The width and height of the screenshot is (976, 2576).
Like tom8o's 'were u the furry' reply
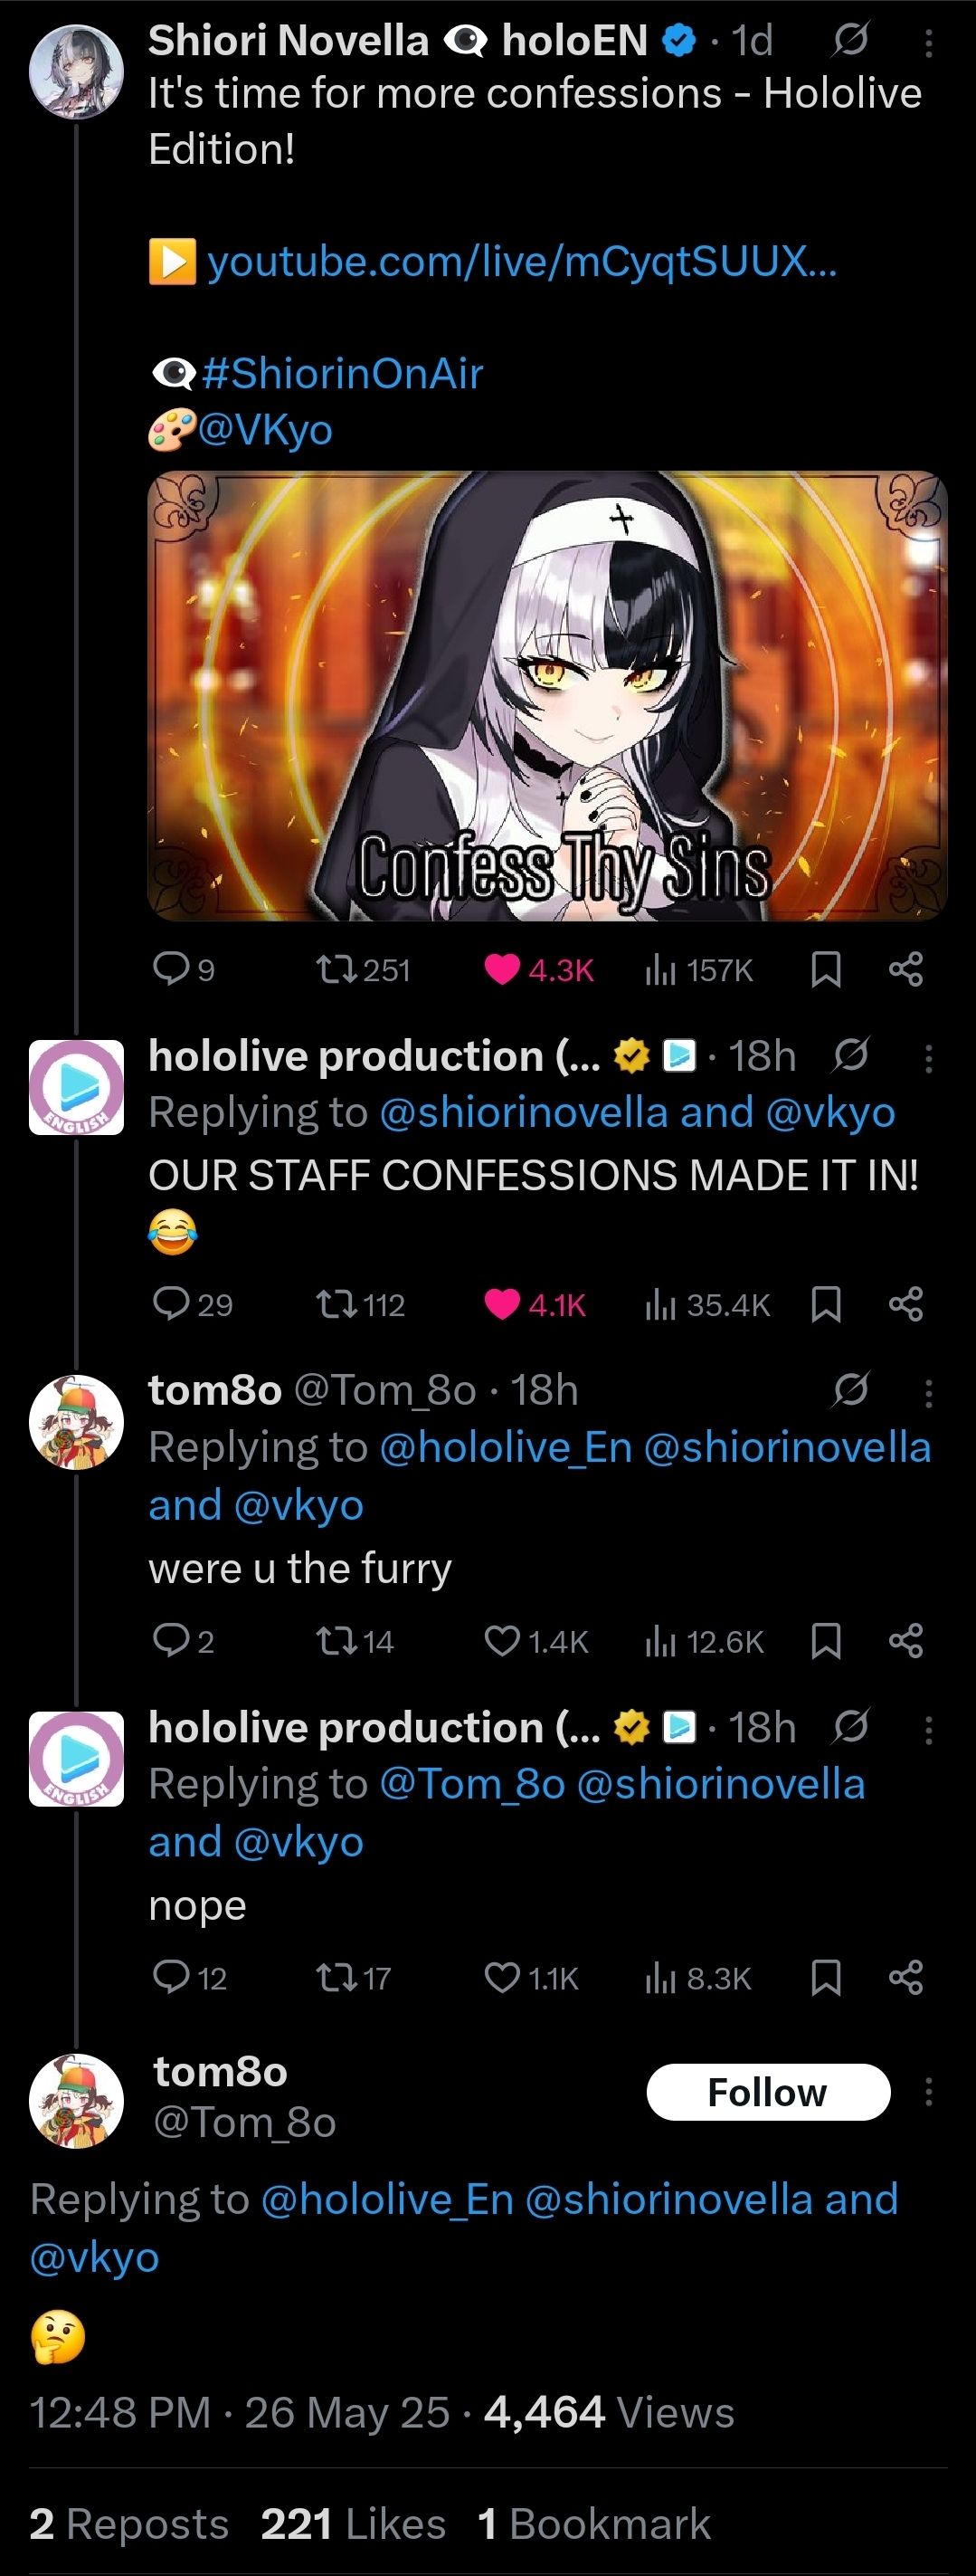click(501, 1641)
